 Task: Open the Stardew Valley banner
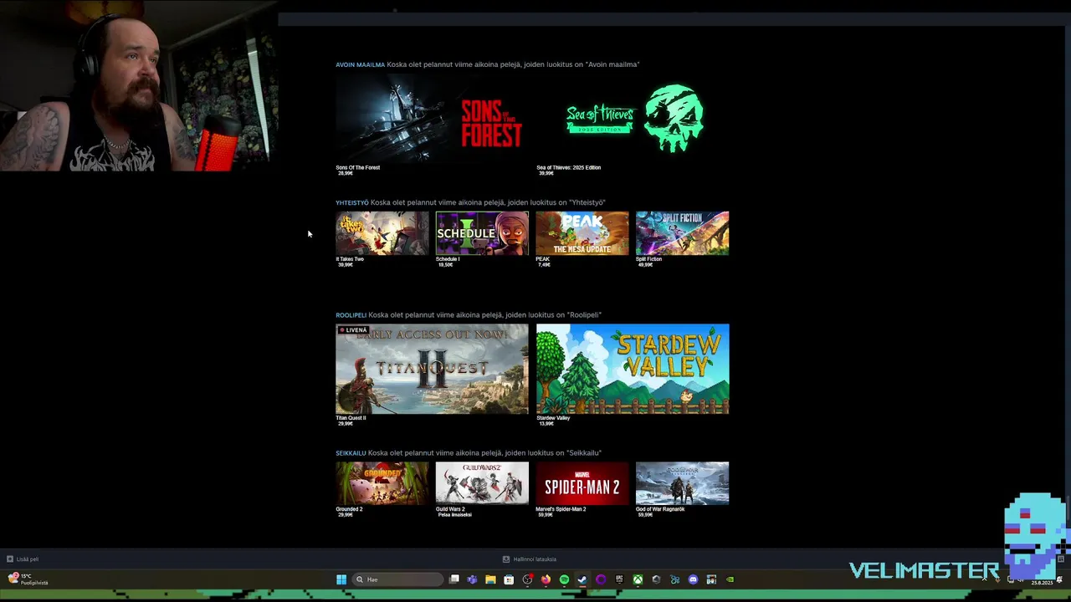(633, 369)
